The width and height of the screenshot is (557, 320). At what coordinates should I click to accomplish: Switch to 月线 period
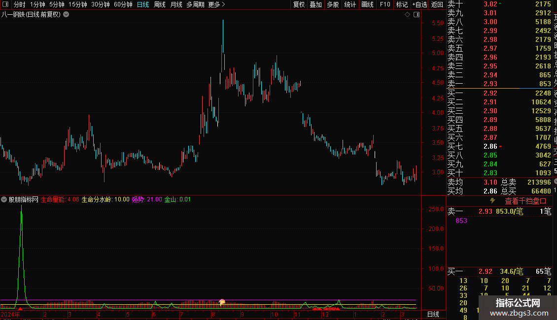point(176,4)
